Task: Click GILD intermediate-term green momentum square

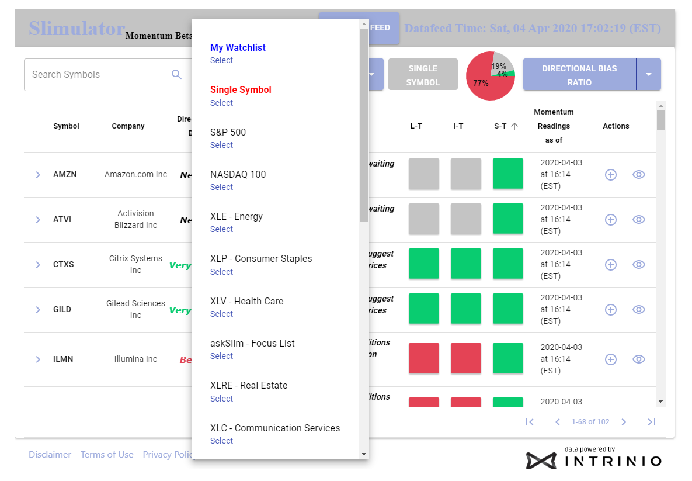Action: click(x=465, y=309)
